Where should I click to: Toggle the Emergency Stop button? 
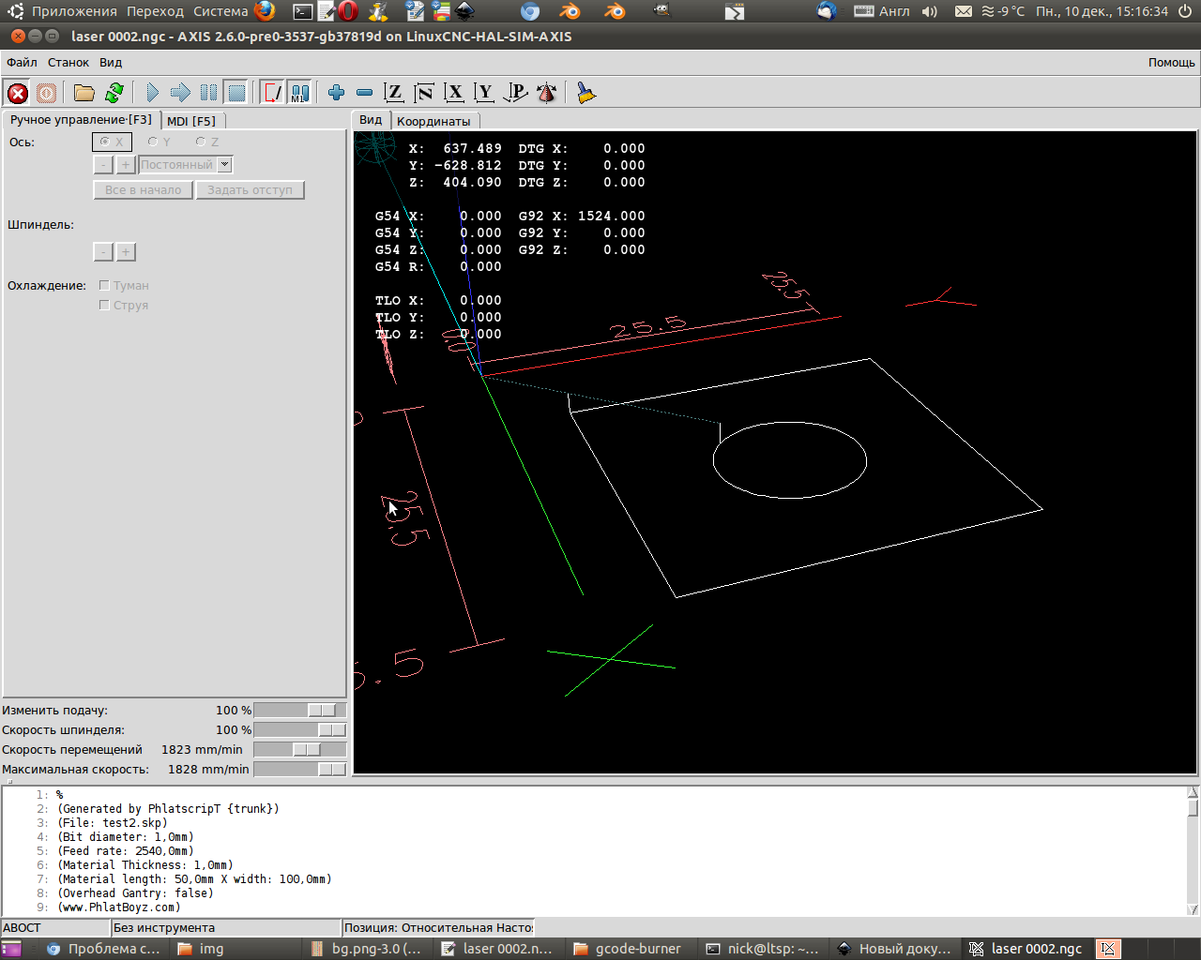coord(18,93)
